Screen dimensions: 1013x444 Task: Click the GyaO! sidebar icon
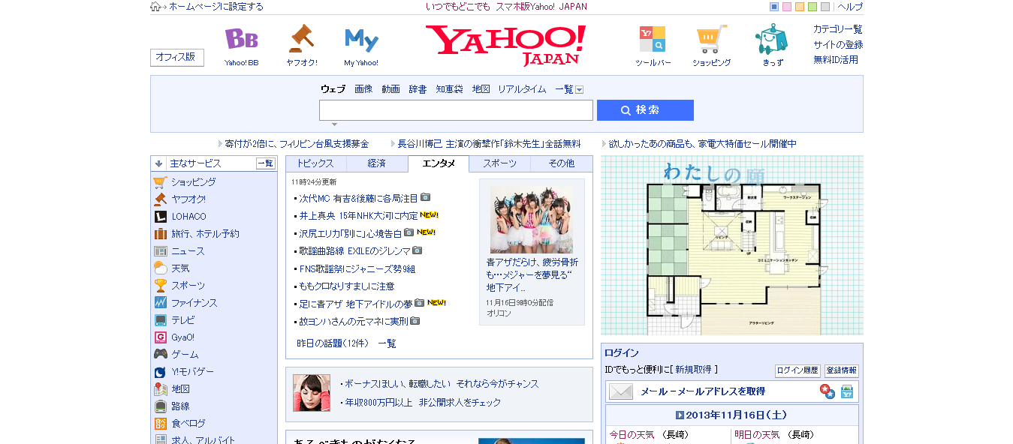(x=160, y=337)
